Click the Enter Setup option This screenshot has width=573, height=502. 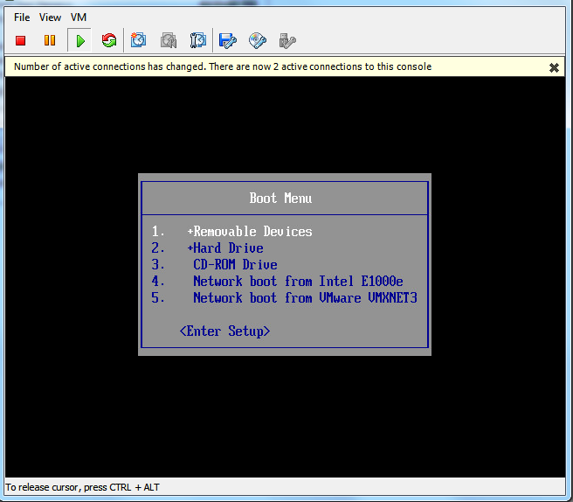[x=224, y=331]
